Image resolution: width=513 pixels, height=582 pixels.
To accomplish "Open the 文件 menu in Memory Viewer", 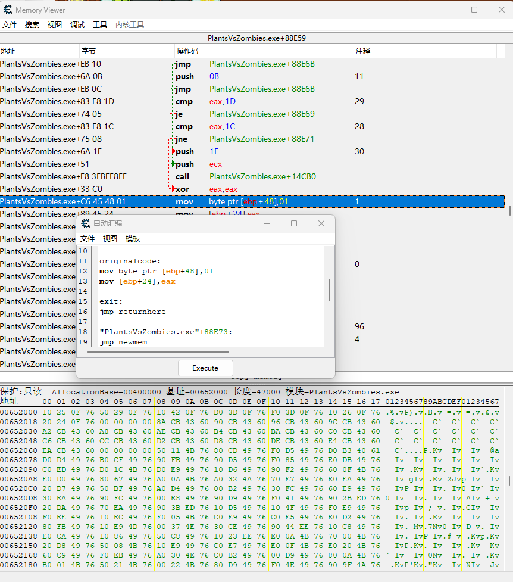I will pos(10,25).
